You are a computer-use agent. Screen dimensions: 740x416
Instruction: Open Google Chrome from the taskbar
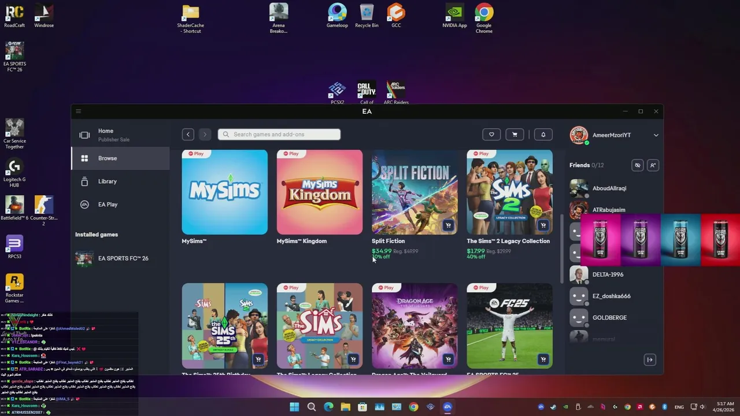[x=413, y=407]
